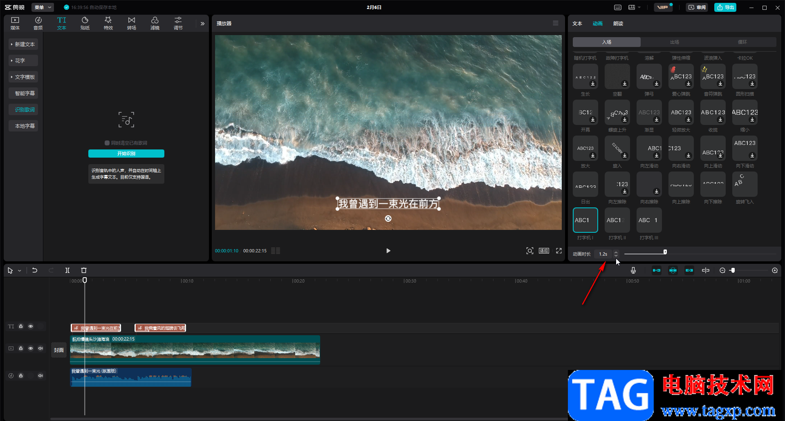Image resolution: width=785 pixels, height=421 pixels.
Task: Select the 转场 transitions tool
Action: pyautogui.click(x=132, y=23)
